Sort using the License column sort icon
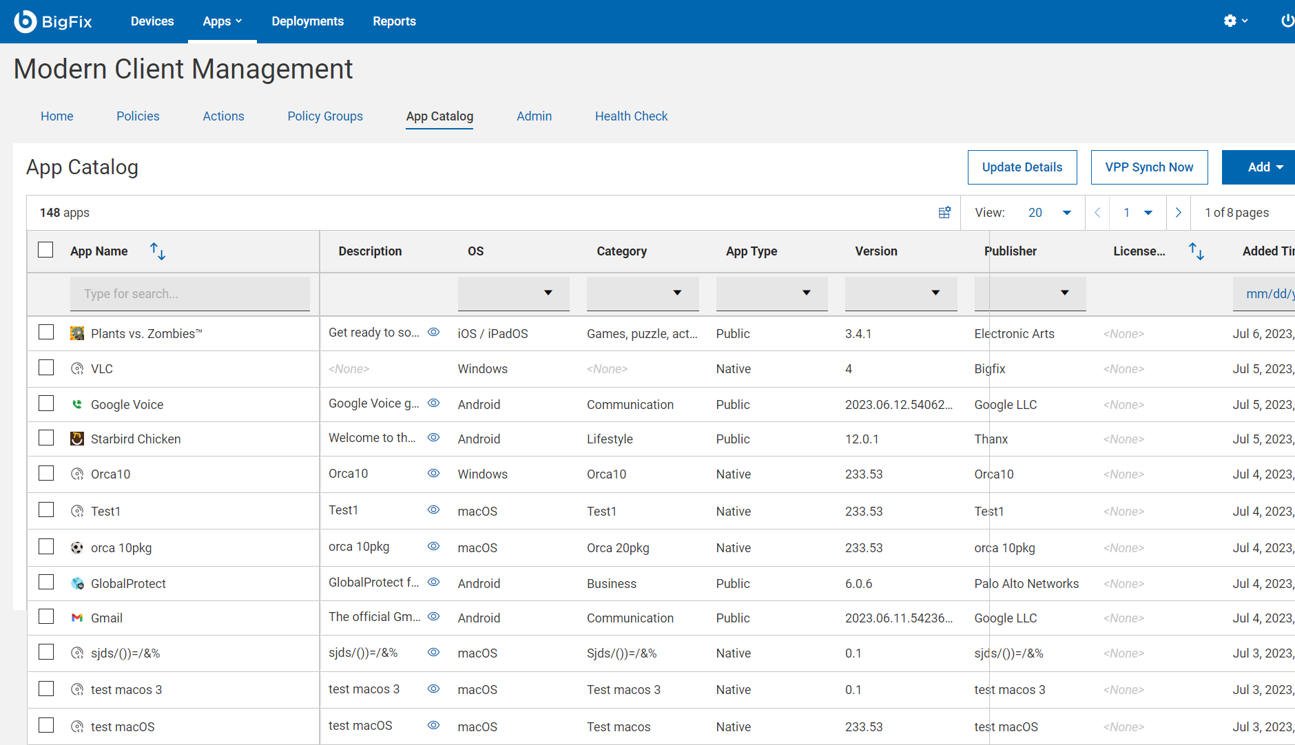Screen dimensions: 1295x745 coord(1197,251)
